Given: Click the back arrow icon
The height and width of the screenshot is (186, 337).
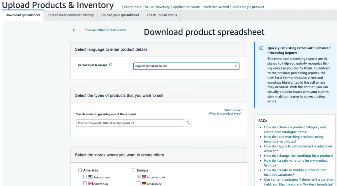Looking at the screenshot, I should [x=74, y=30].
